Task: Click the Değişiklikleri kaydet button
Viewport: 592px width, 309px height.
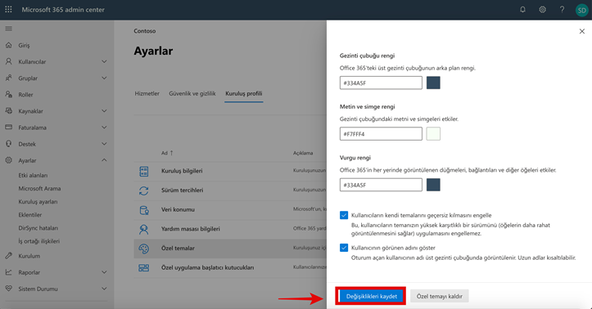Action: (372, 296)
